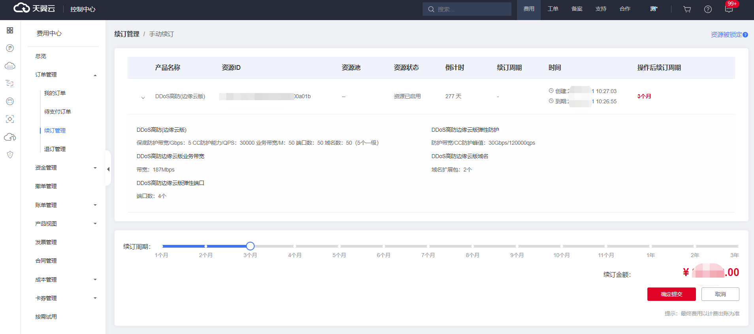Open 按需试用

[46, 317]
